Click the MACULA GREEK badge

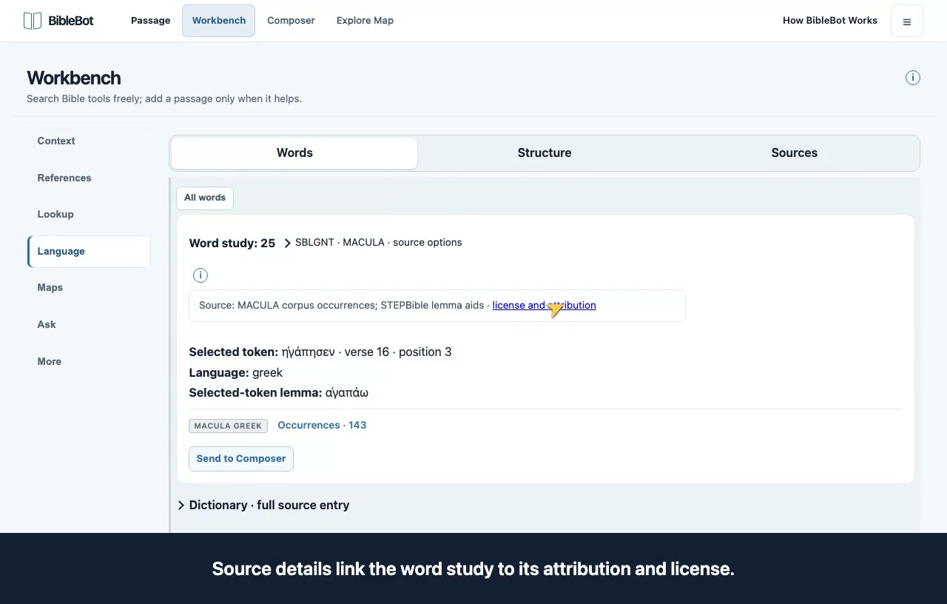tap(228, 426)
